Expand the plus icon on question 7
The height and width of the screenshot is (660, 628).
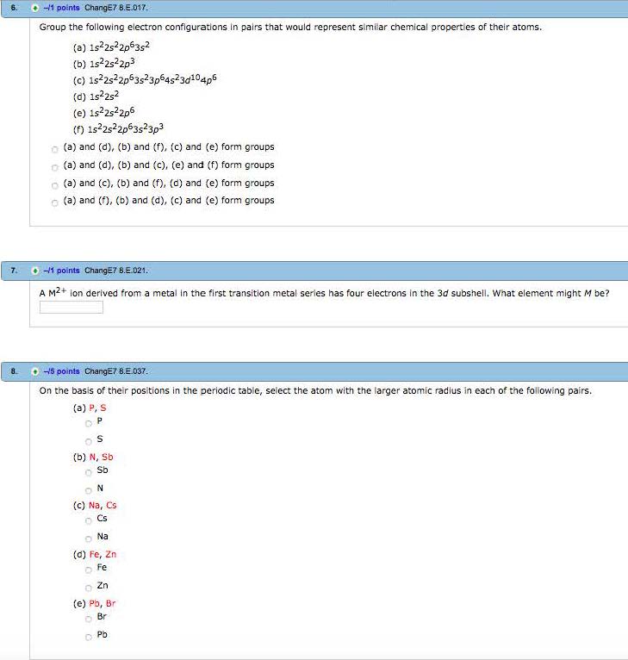(35, 270)
